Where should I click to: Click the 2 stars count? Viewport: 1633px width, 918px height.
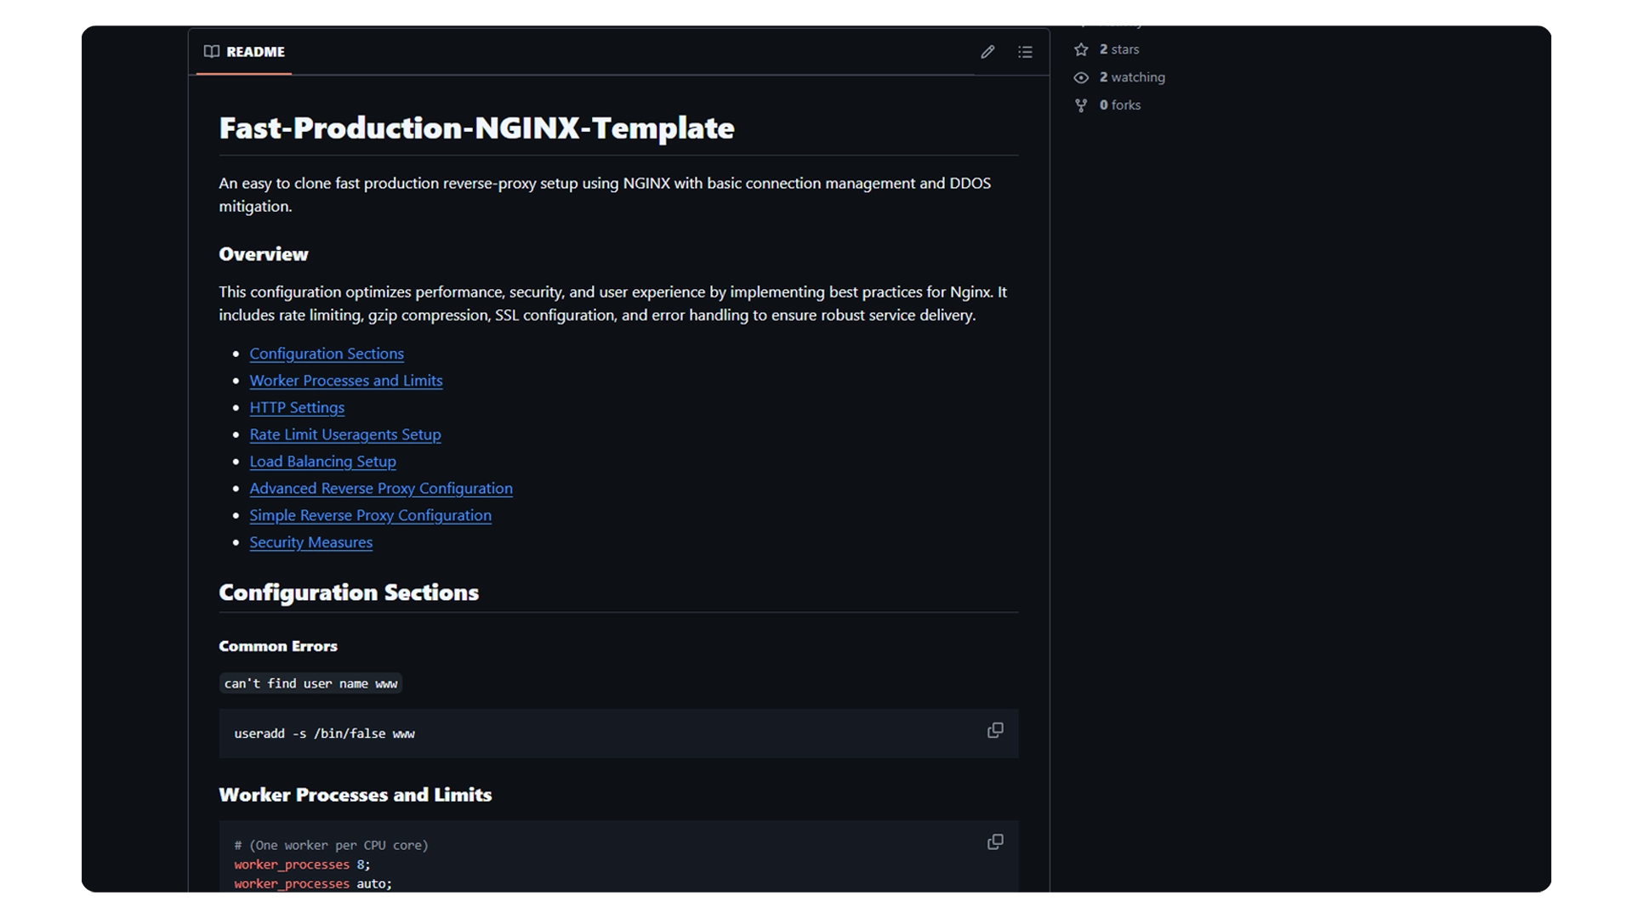click(1119, 49)
